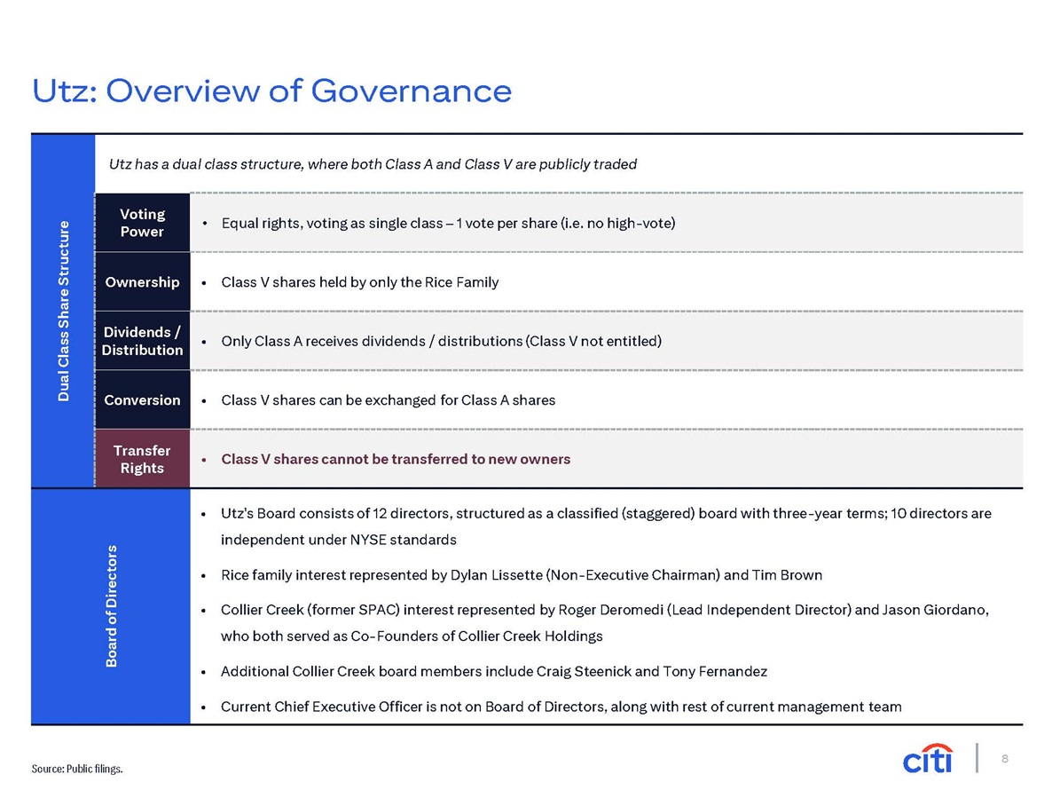Click 'Class V shares cannot be transferred' text

(x=396, y=459)
